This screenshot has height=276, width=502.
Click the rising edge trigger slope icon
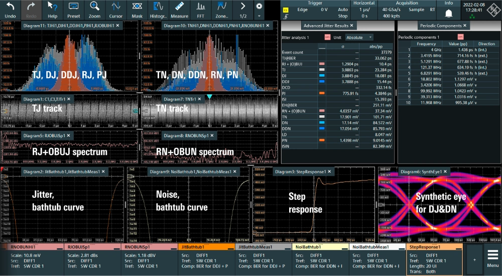(286, 17)
